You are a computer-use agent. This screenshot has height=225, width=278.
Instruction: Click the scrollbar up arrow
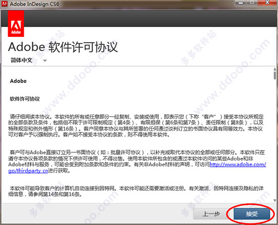pyautogui.click(x=275, y=69)
